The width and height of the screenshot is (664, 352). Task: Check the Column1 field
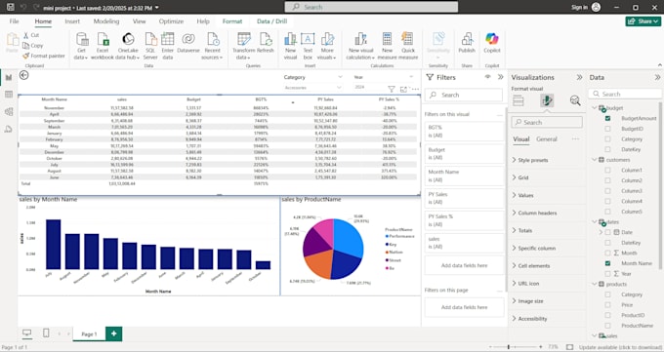[607, 170]
